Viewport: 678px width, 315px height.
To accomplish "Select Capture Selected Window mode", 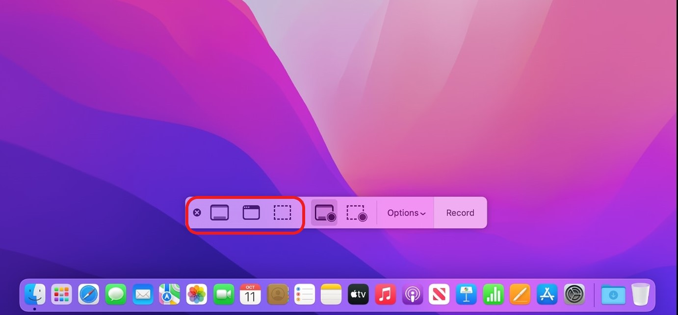I will tap(251, 213).
